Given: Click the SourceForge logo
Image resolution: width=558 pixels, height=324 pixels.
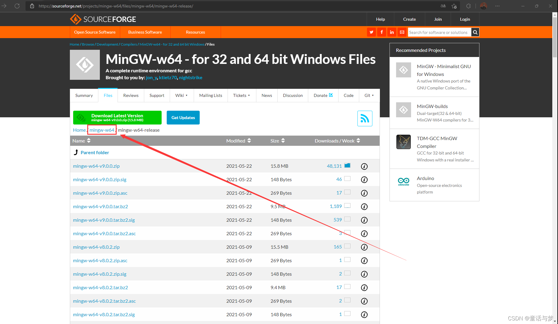Looking at the screenshot, I should click(103, 19).
